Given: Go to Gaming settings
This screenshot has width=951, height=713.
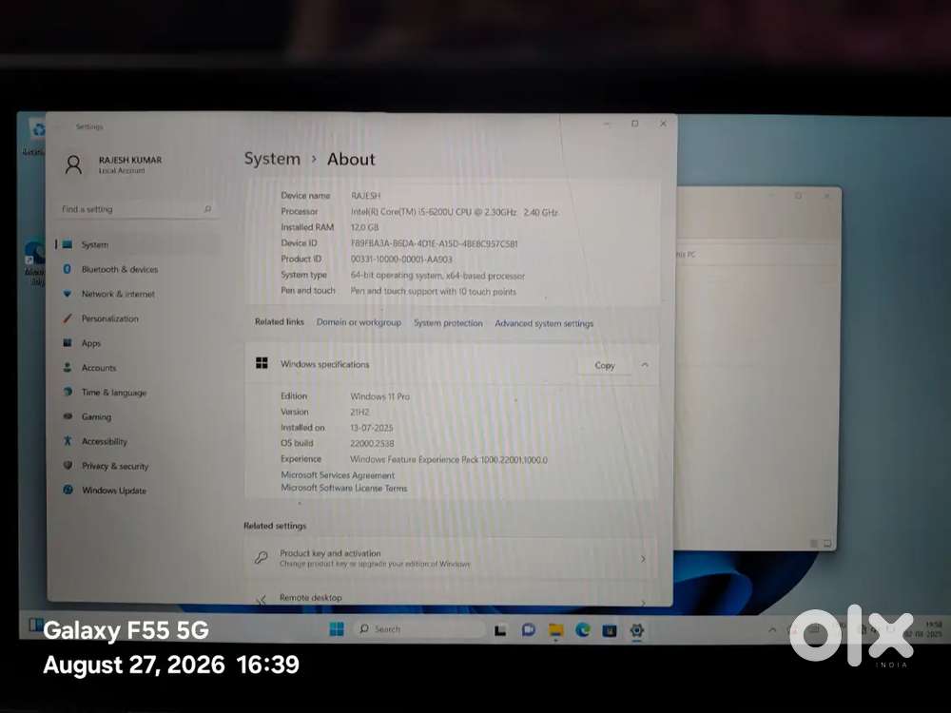Looking at the screenshot, I should (137, 416).
